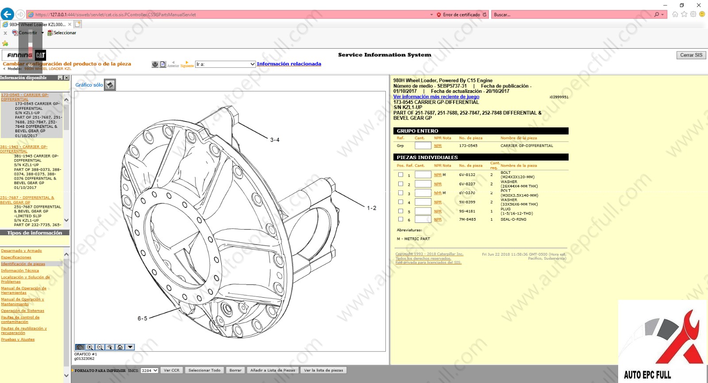Click the quantity field for part 7M-8485

[x=423, y=219]
